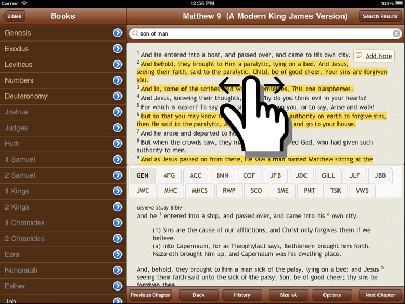The height and width of the screenshot is (304, 405).
Task: Open the COF commentary tab
Action: [x=249, y=175]
